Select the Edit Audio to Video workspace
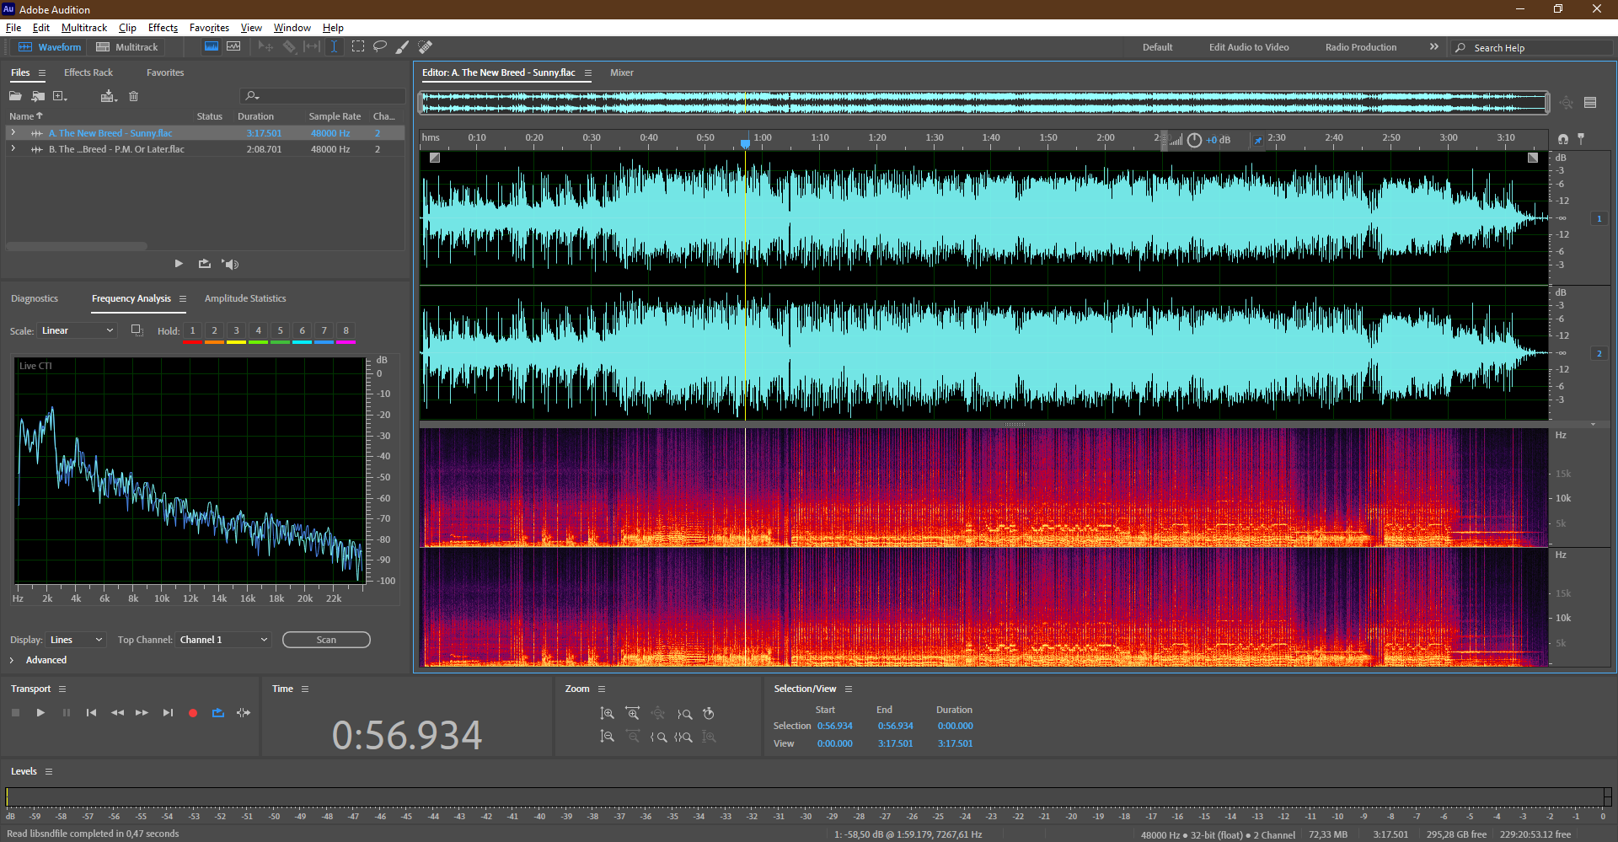This screenshot has width=1618, height=842. pyautogui.click(x=1249, y=47)
